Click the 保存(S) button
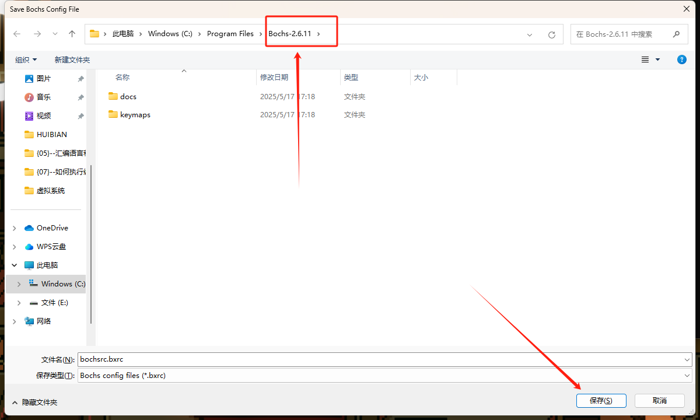 point(601,401)
